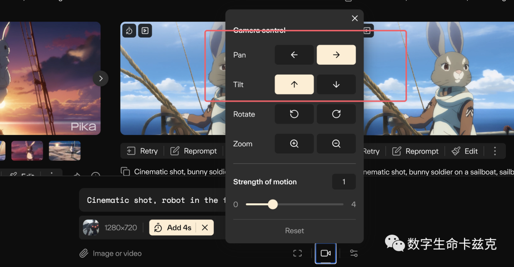Open right bunny soldier video
Image resolution: width=514 pixels, height=267 pixels.
click(439, 78)
